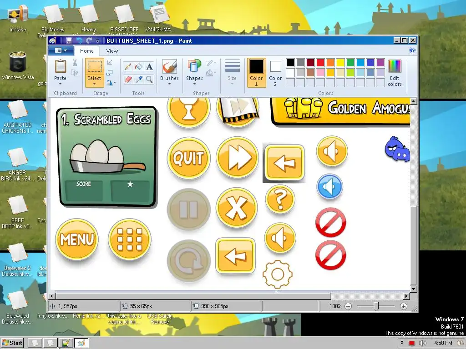The width and height of the screenshot is (466, 349).
Task: Click the vertical scrollbar down arrow
Action: 413,289
